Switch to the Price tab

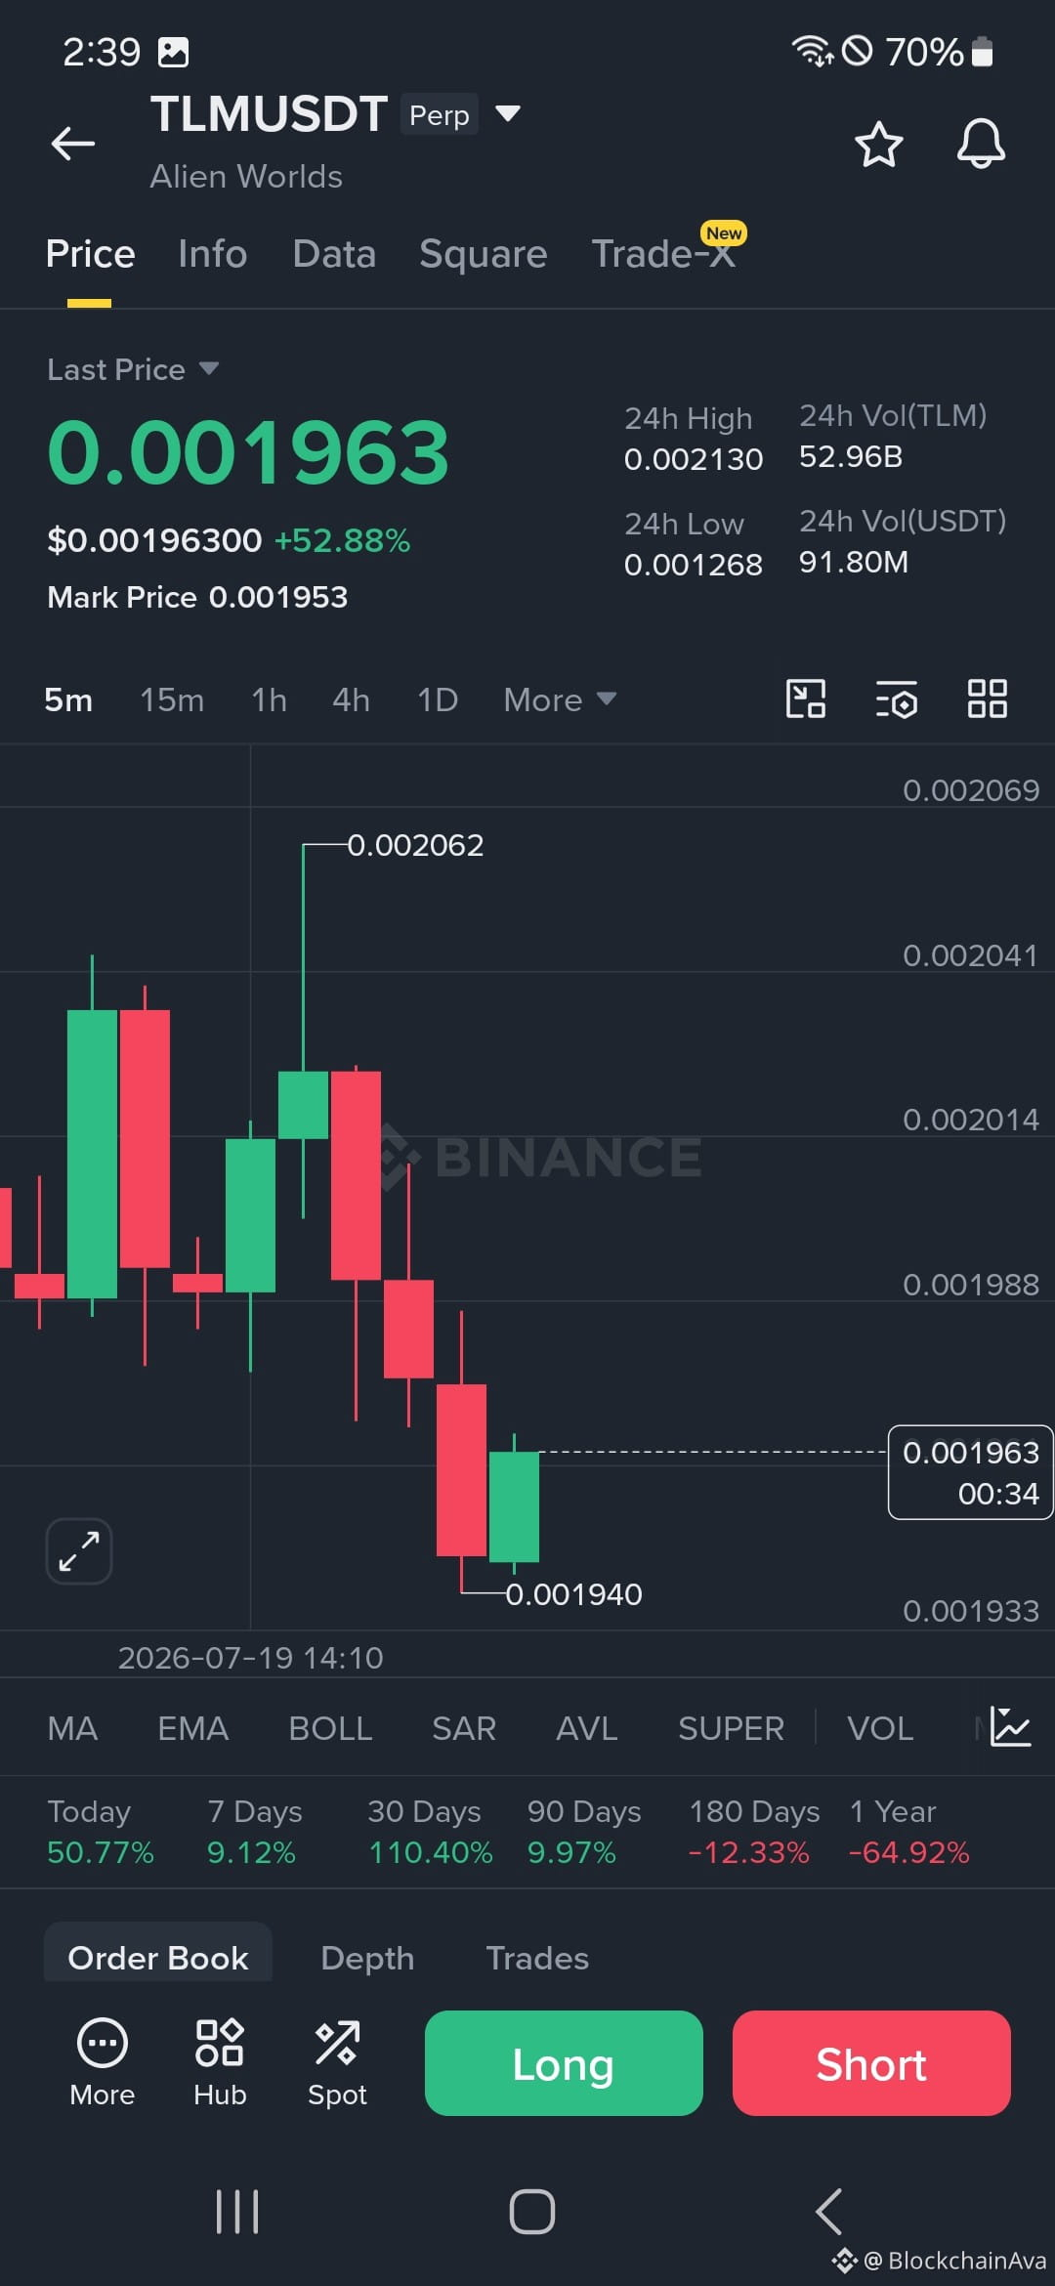90,254
